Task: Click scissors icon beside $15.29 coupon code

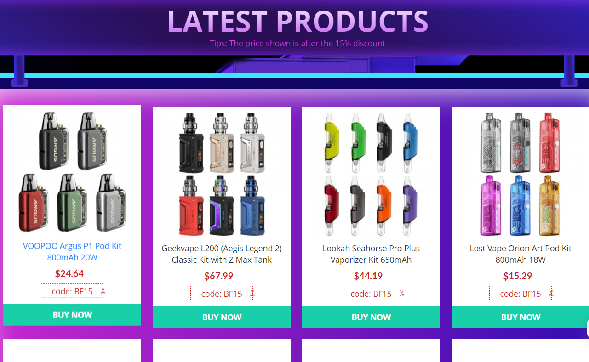Action: 551,293
